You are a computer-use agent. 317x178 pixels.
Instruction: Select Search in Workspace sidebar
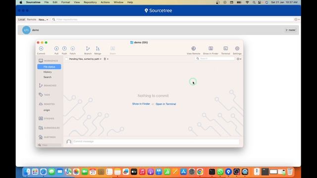48,77
